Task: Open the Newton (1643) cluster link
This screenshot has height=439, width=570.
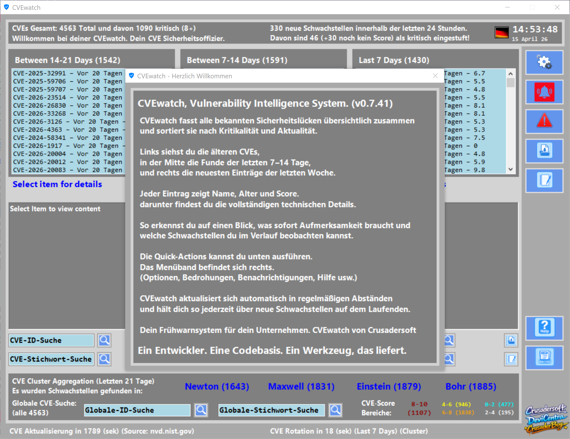Action: pos(217,387)
